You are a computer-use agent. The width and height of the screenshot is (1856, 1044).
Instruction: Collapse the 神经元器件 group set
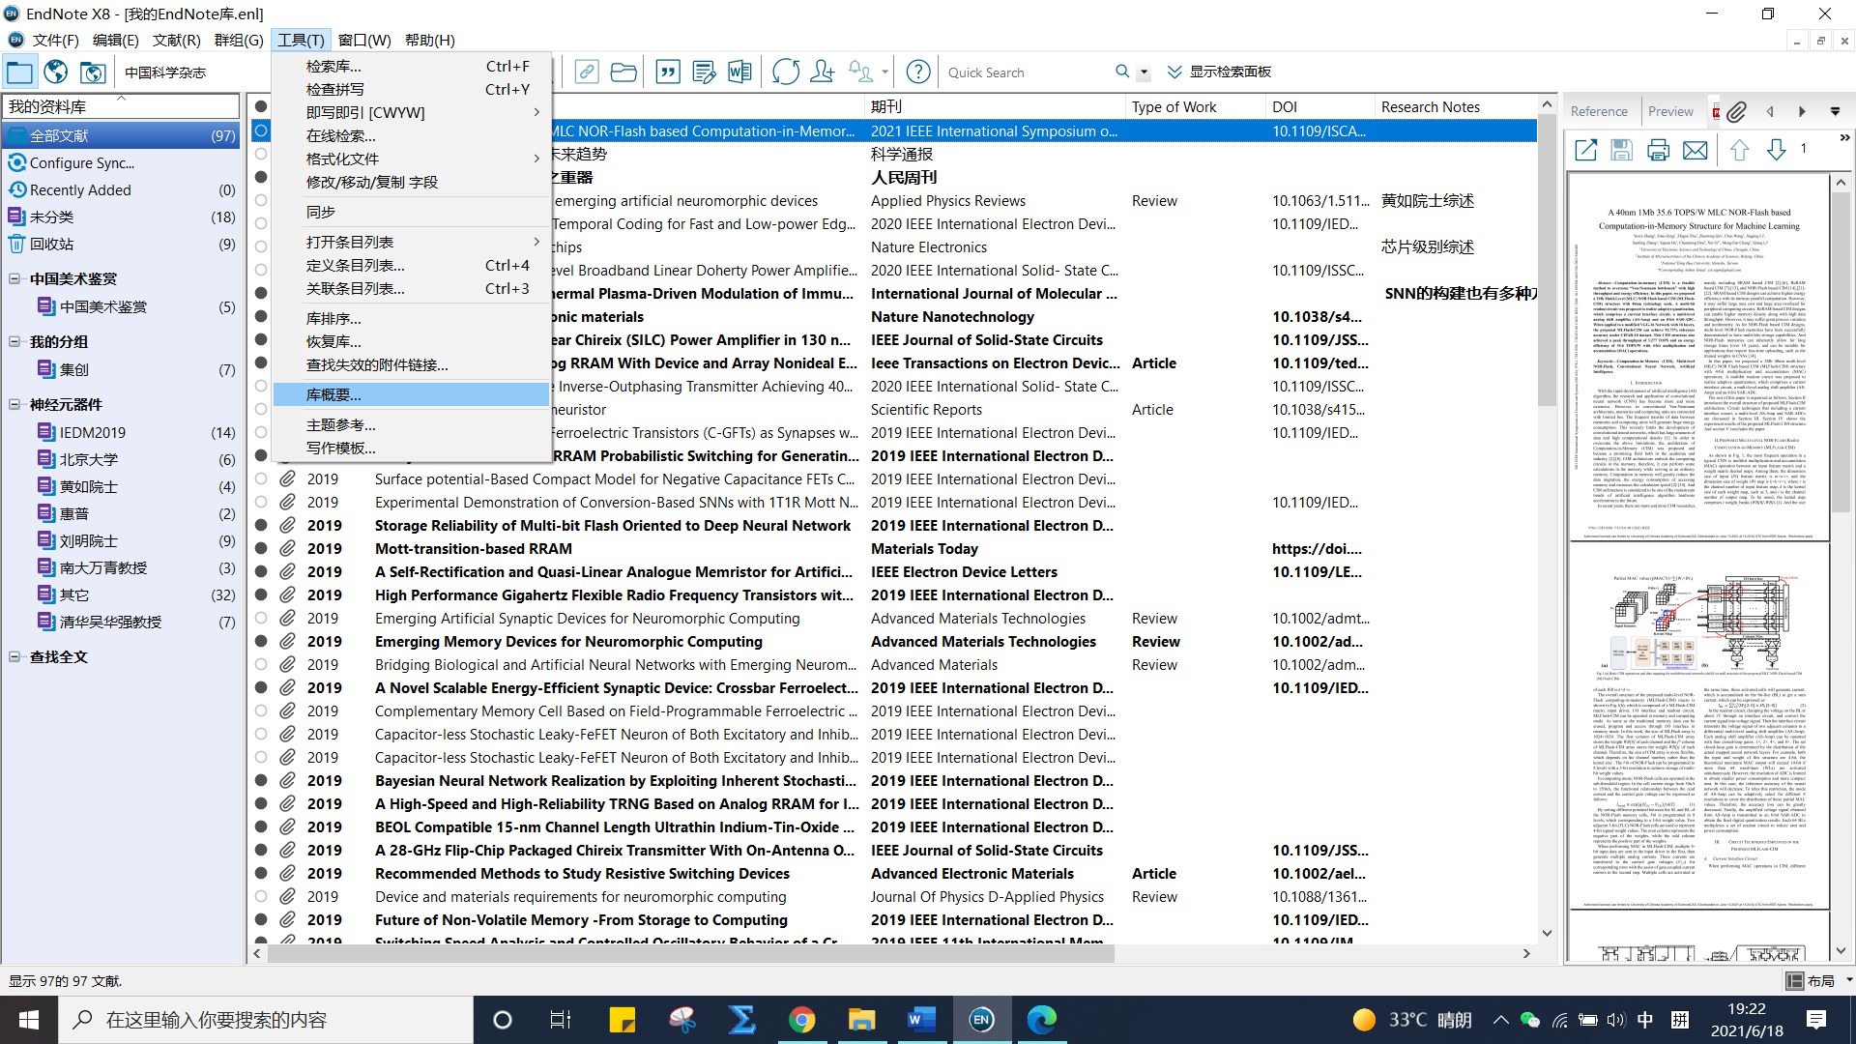(14, 405)
